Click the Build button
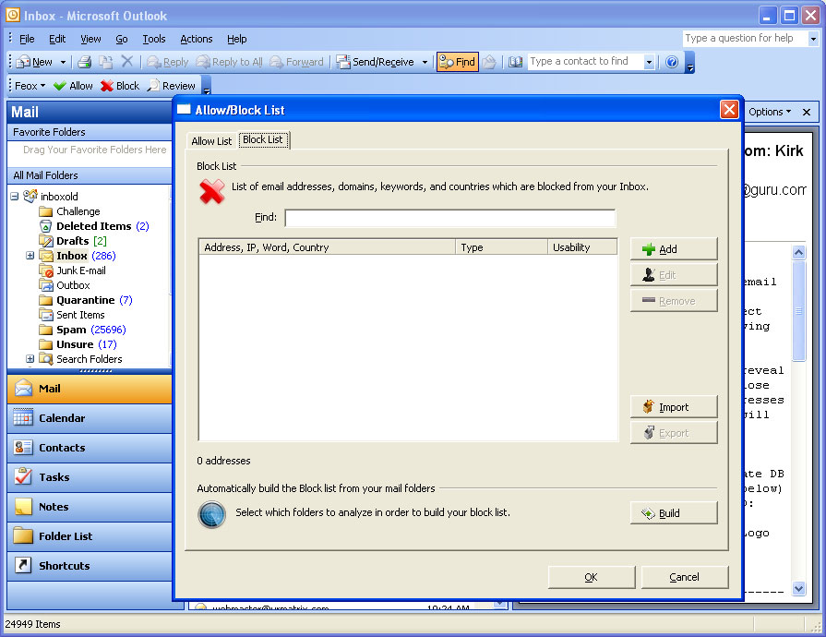 click(x=674, y=513)
